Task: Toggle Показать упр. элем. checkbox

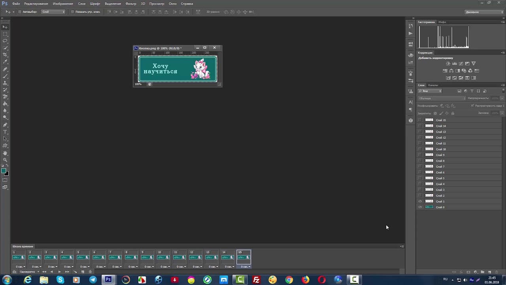Action: [x=72, y=12]
